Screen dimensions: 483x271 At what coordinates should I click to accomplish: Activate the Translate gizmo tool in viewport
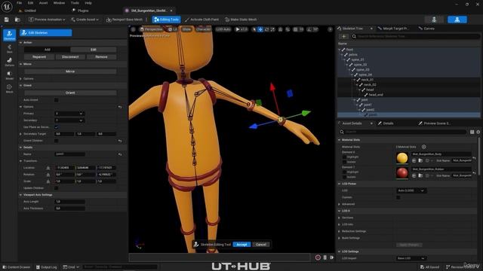(260, 29)
